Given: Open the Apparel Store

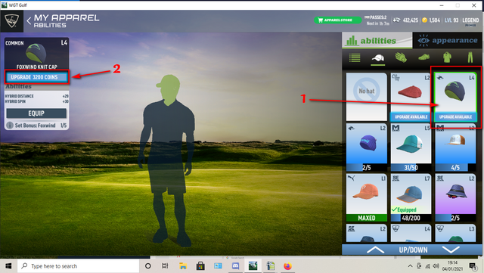Looking at the screenshot, I should pyautogui.click(x=338, y=20).
